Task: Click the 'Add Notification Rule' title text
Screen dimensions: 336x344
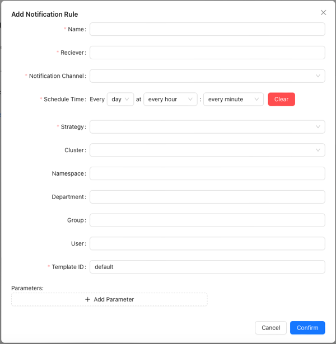Action: tap(45, 14)
